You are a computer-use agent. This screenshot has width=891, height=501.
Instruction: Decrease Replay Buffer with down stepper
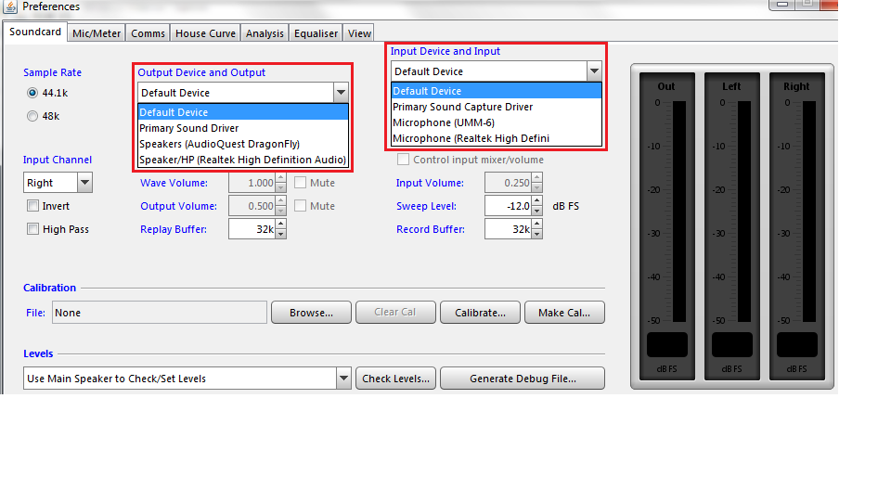[x=280, y=234]
